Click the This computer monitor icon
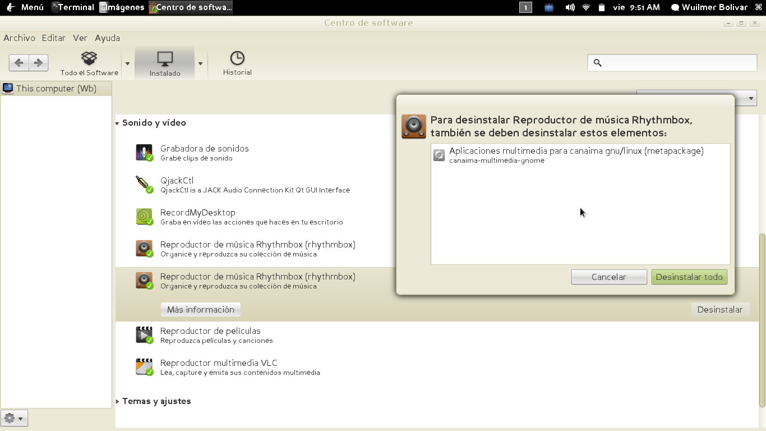The image size is (766, 431). coord(8,88)
